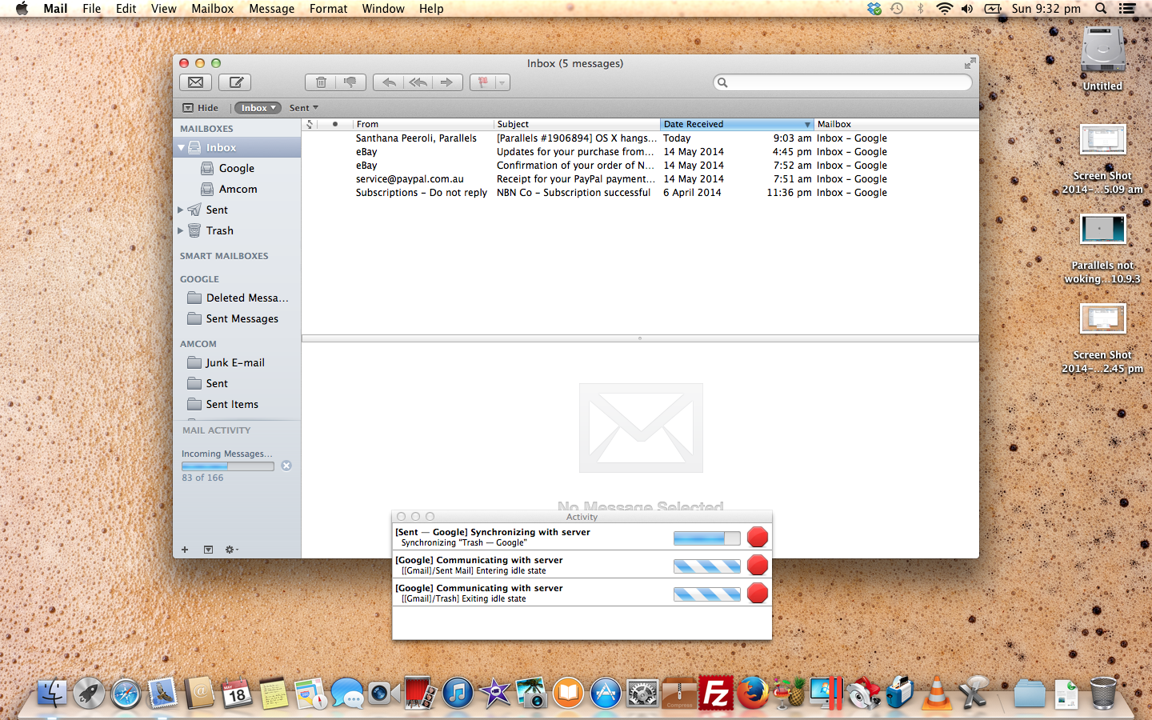This screenshot has width=1152, height=720.
Task: Sort by unread status dot column header
Action: (x=334, y=124)
